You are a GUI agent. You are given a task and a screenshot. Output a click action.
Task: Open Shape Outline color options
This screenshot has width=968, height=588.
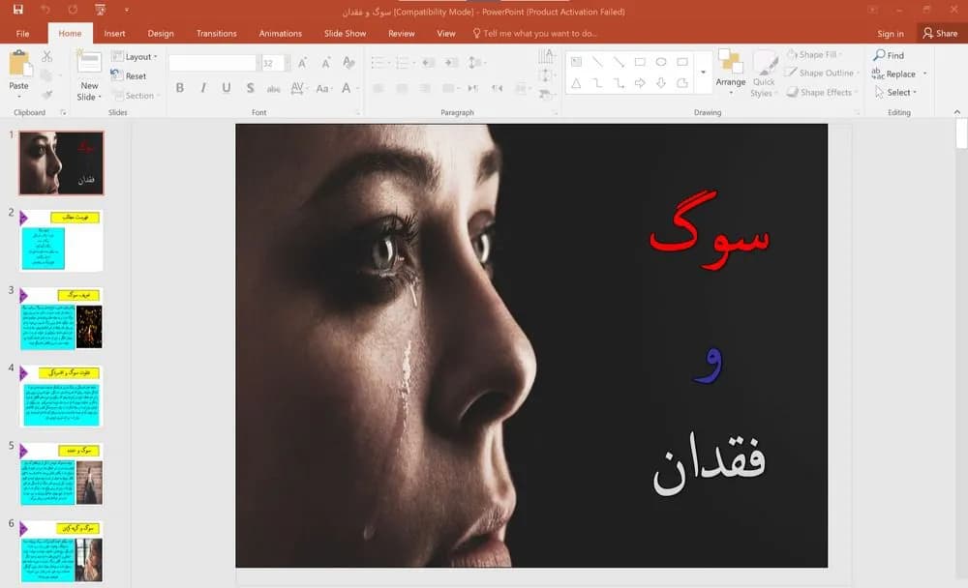(x=823, y=73)
